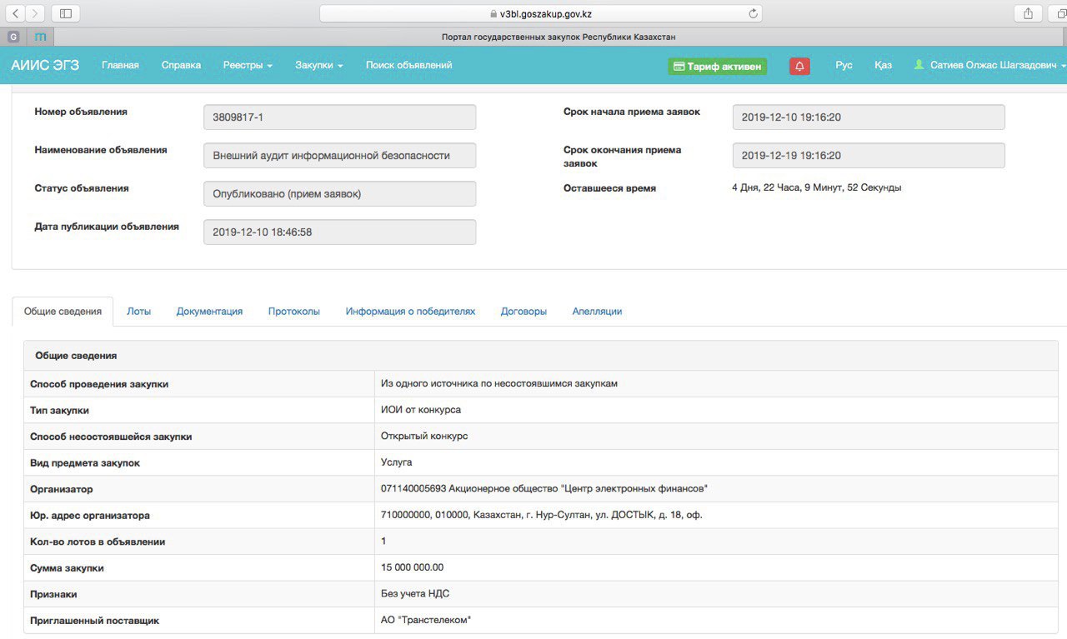The image size is (1067, 639).
Task: Toggle Safari sidebar button
Action: tap(66, 13)
